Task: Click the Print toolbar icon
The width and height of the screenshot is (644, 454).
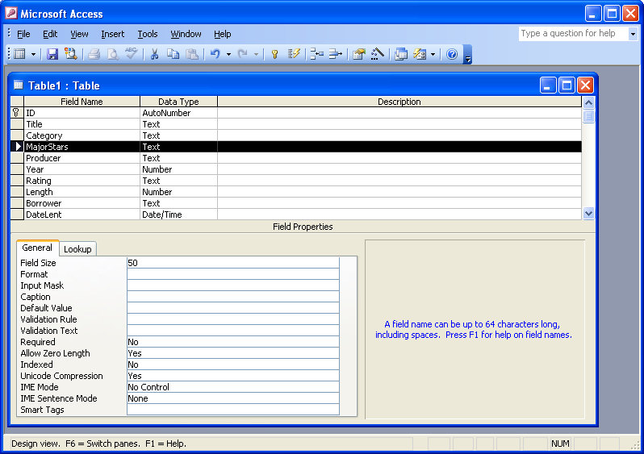Action: coord(94,54)
